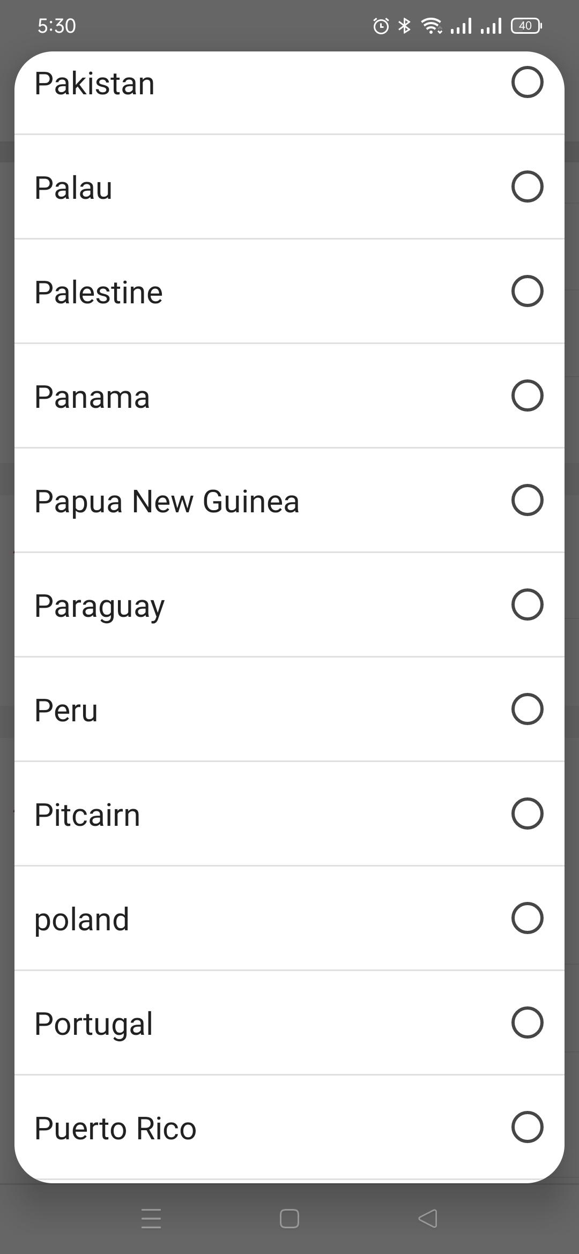Image resolution: width=579 pixels, height=1254 pixels.
Task: Select the Puerto Rico radio button
Action: pyautogui.click(x=527, y=1127)
